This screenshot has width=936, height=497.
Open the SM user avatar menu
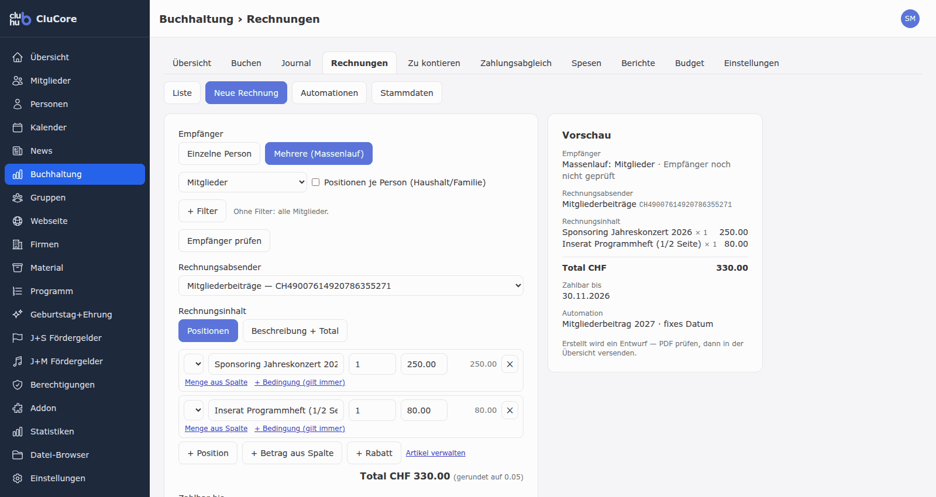tap(910, 19)
